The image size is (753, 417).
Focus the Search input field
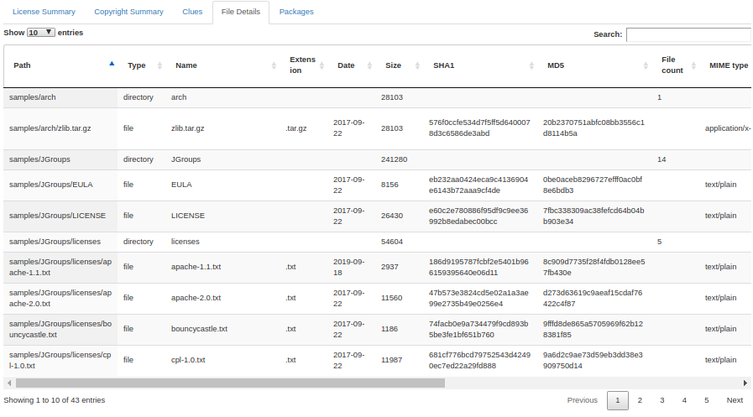[688, 34]
